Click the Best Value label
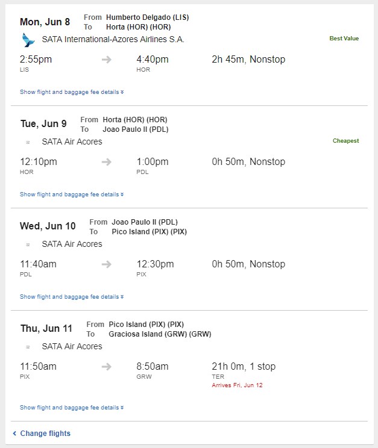The width and height of the screenshot is (378, 448). point(344,39)
